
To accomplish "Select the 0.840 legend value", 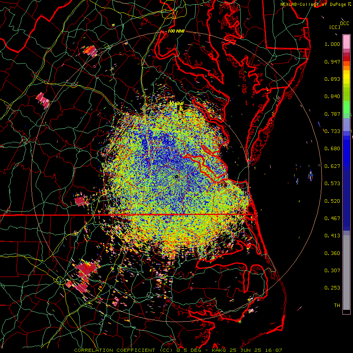I will pyautogui.click(x=332, y=96).
